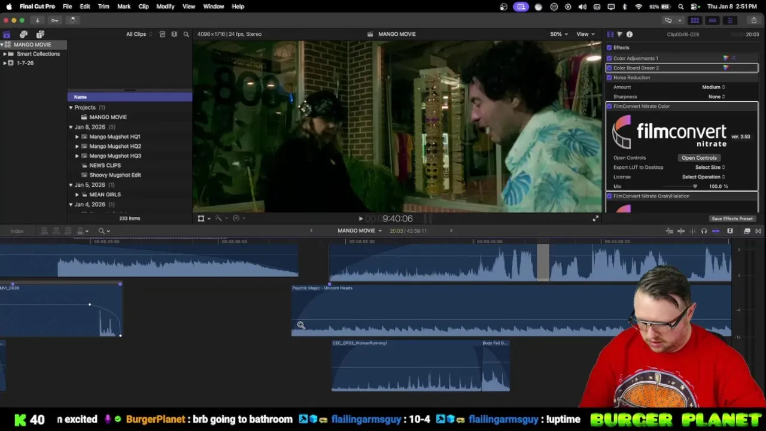Disable the Noise Reduction effect
766x431 pixels.
[609, 77]
